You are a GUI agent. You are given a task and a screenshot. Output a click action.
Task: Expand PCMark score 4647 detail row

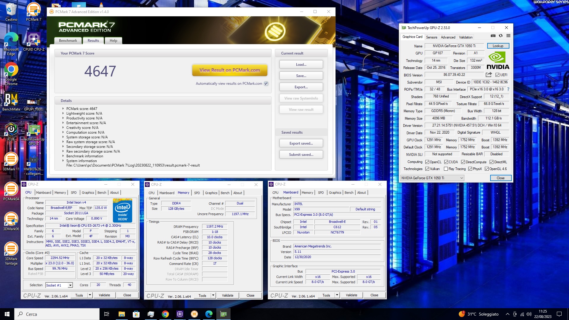point(63,109)
